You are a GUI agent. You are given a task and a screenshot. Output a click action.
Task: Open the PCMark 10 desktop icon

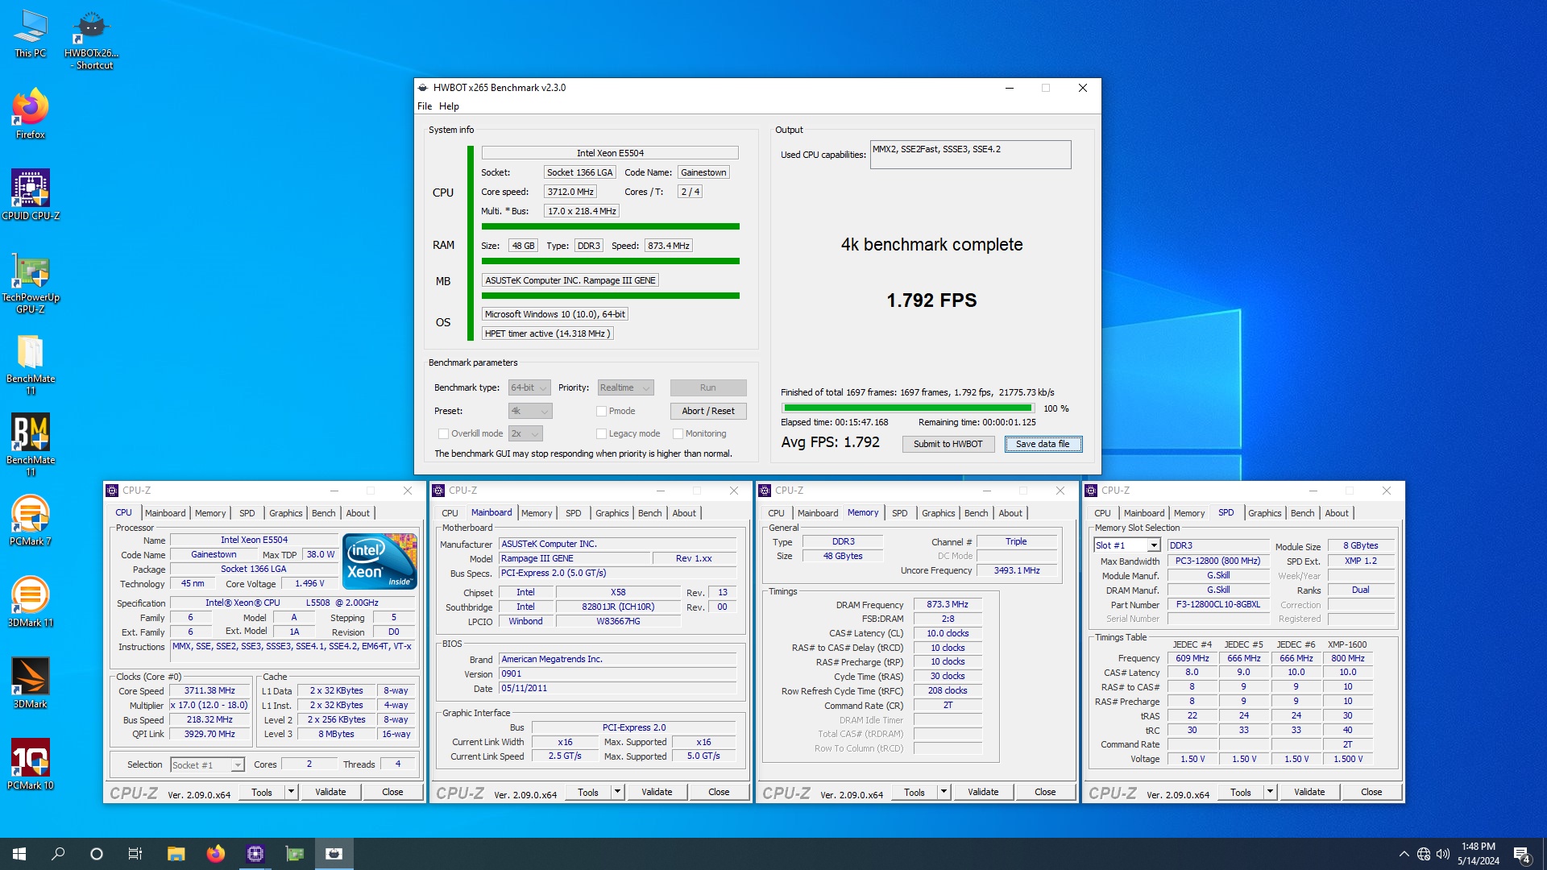31,764
